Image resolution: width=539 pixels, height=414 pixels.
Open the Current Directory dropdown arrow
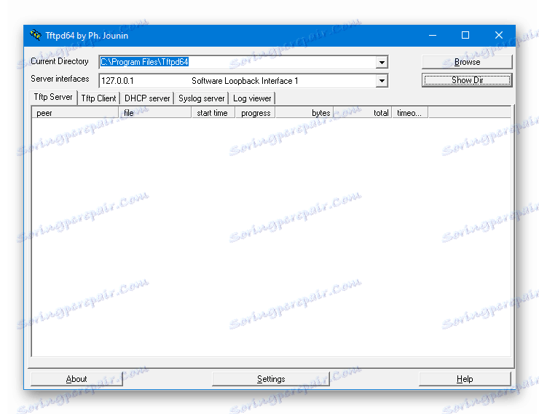[382, 63]
